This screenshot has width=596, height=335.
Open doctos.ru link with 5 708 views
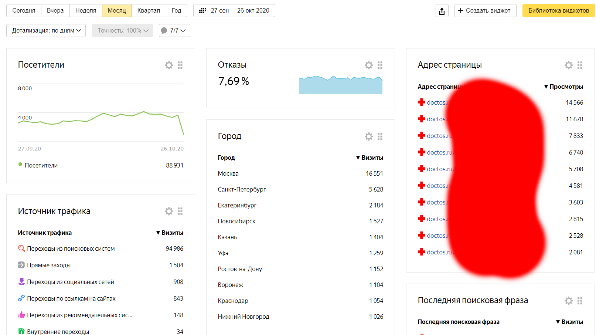(440, 169)
